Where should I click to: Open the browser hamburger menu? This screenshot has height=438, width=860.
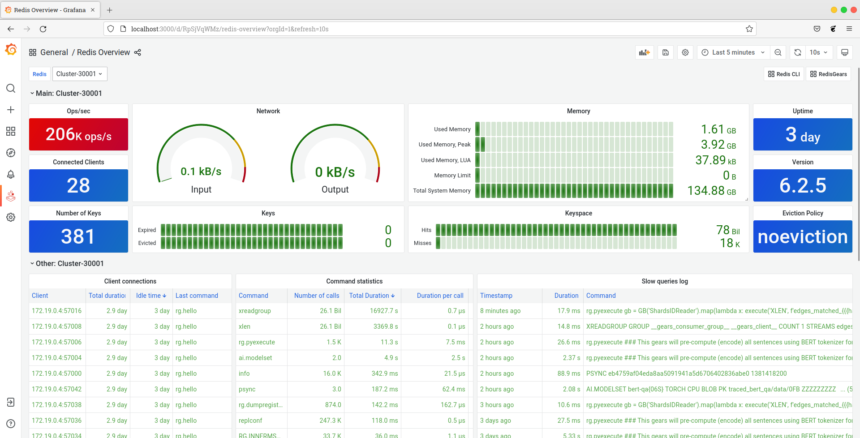pos(849,29)
